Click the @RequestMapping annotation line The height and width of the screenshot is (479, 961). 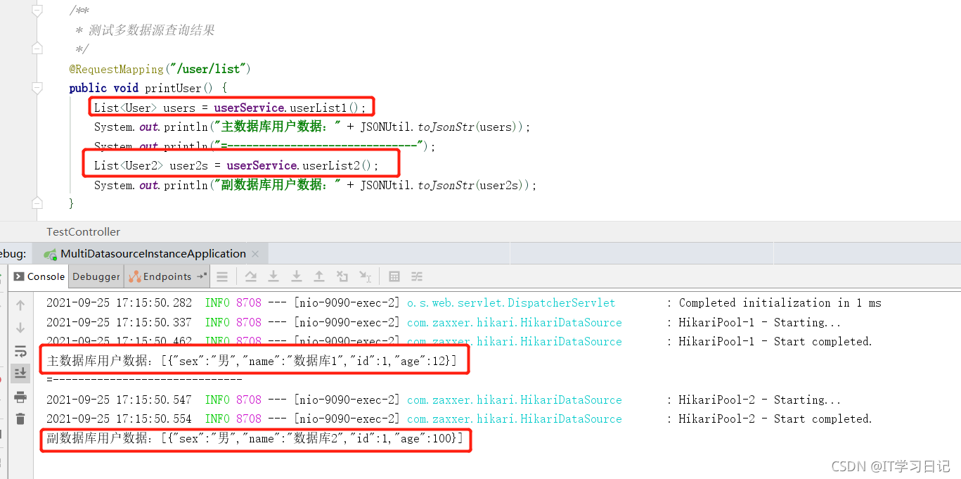point(160,69)
